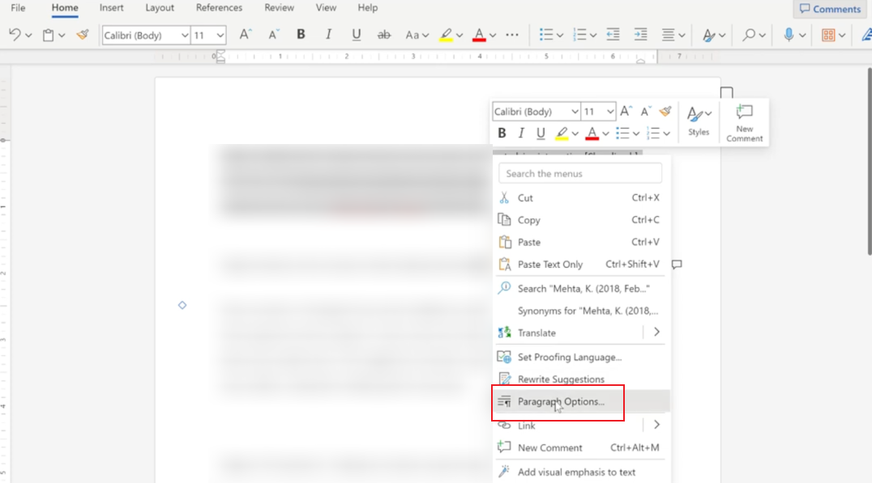Select the Format Painter icon
This screenshot has width=872, height=483.
[81, 35]
